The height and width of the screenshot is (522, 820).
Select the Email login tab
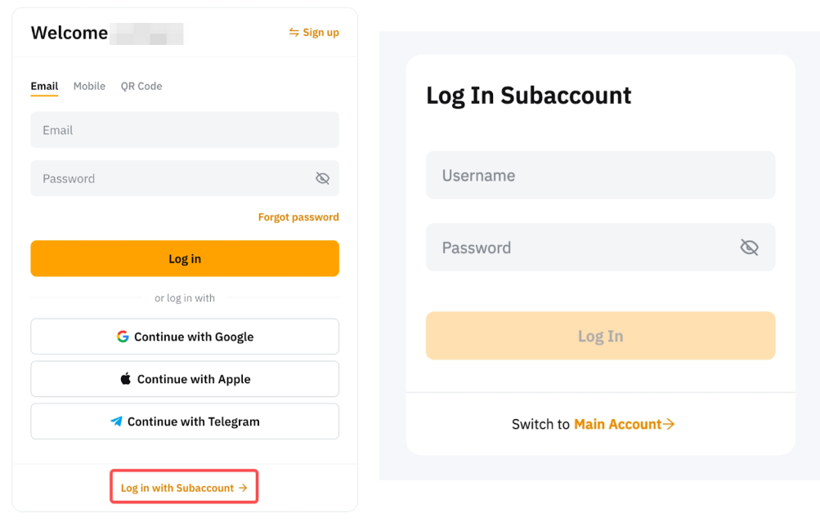coord(44,87)
